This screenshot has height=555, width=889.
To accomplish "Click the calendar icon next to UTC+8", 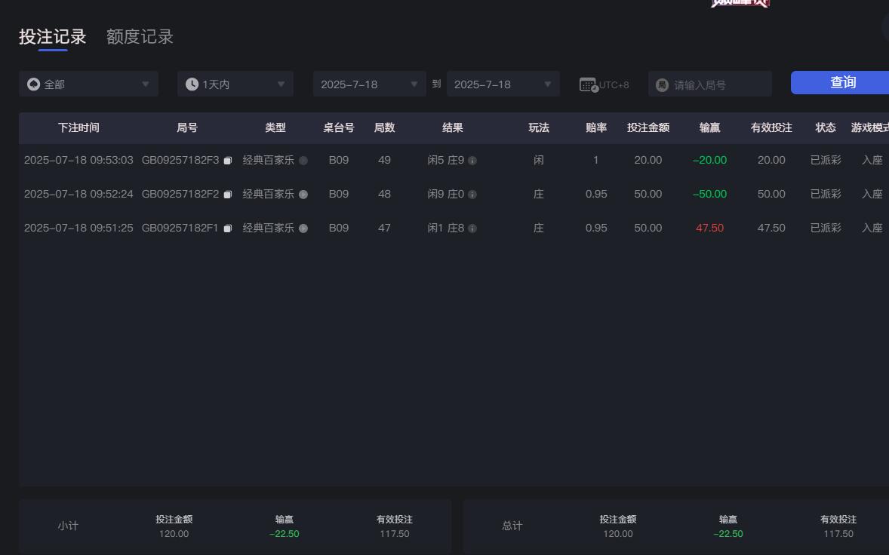I will [x=587, y=84].
